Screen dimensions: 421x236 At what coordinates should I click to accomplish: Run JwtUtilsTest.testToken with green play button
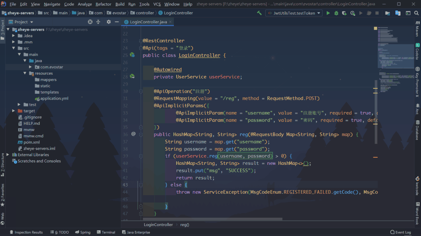click(x=328, y=13)
